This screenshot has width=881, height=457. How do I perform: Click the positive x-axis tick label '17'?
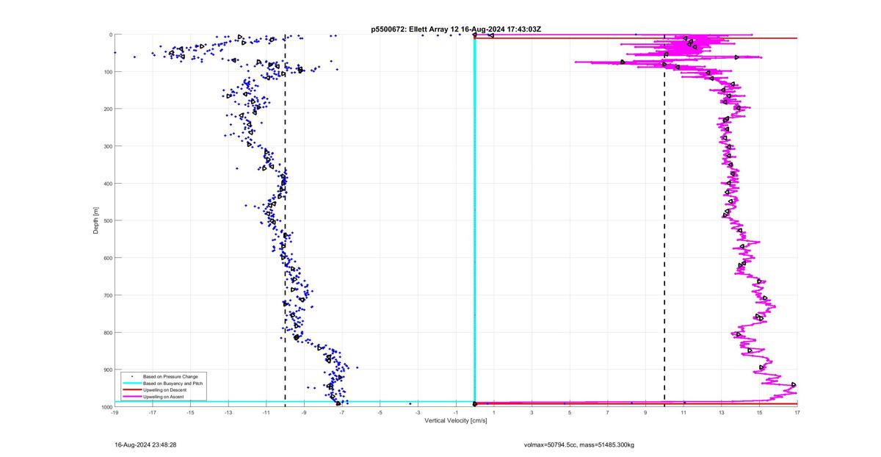click(797, 413)
